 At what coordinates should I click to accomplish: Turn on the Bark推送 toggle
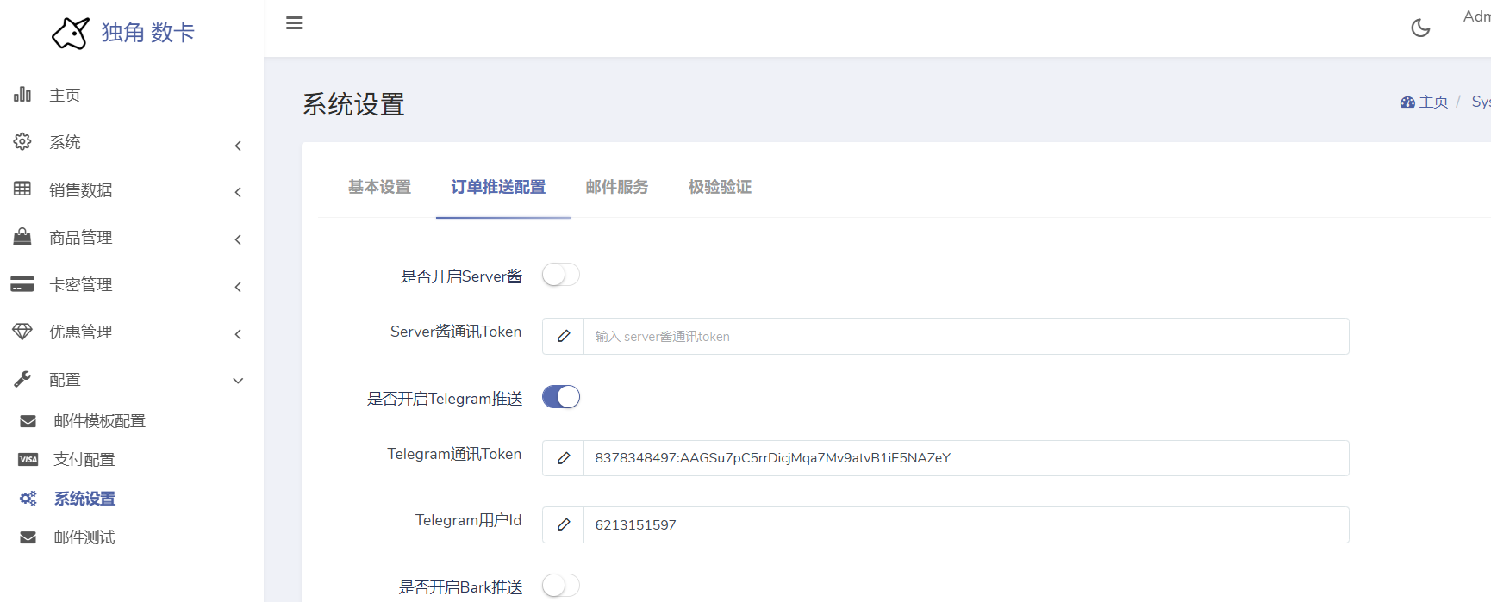tap(561, 586)
